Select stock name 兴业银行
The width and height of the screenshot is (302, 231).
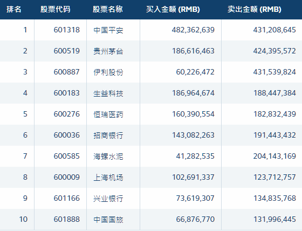coord(108,199)
